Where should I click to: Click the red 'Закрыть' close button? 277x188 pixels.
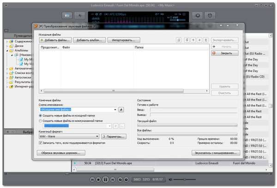tap(224, 53)
